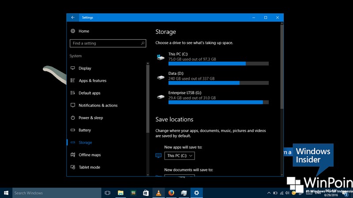Open Task View from taskbar
This screenshot has height=198, width=353.
pos(108,193)
